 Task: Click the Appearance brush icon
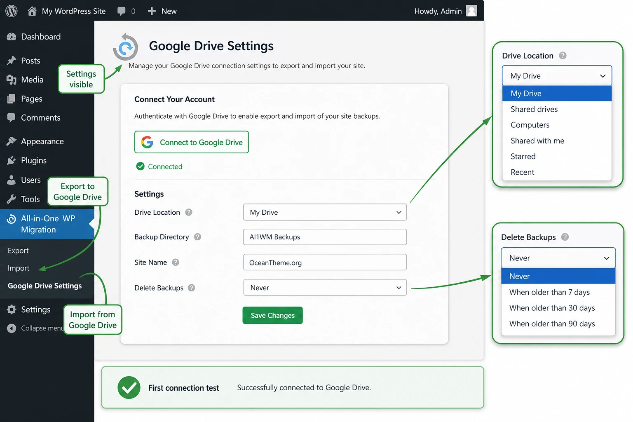click(x=12, y=141)
